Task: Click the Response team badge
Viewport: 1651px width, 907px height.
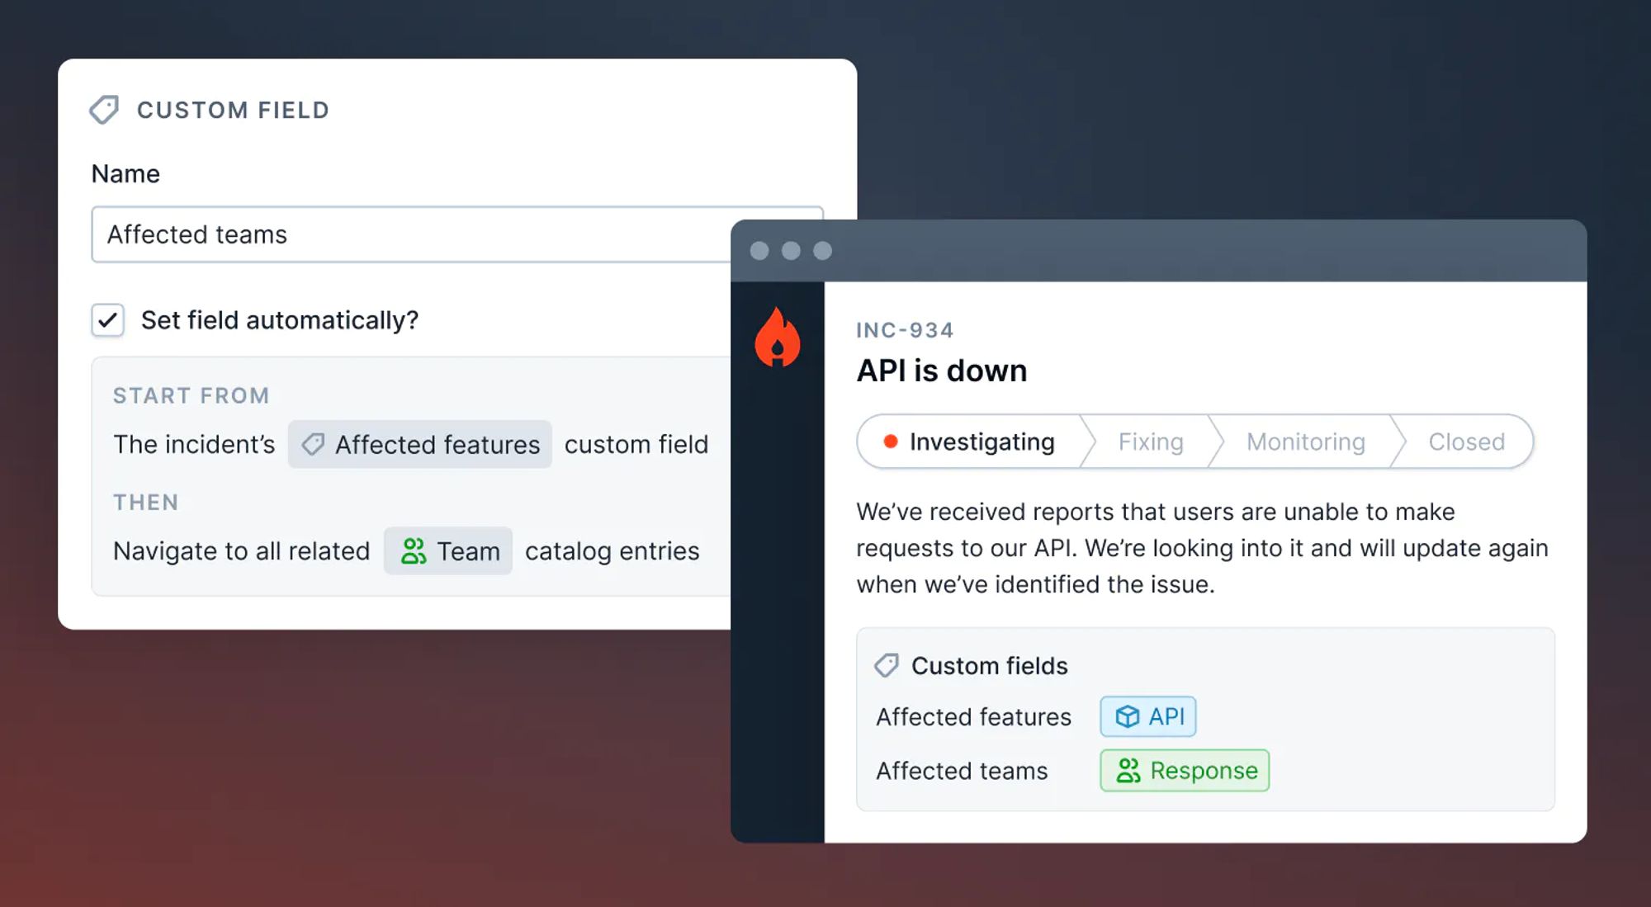Action: (1185, 771)
